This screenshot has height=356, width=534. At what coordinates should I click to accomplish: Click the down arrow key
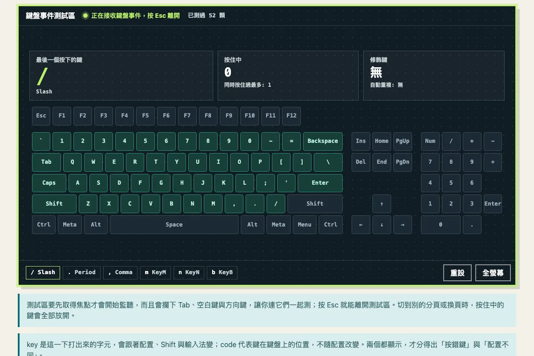382,225
